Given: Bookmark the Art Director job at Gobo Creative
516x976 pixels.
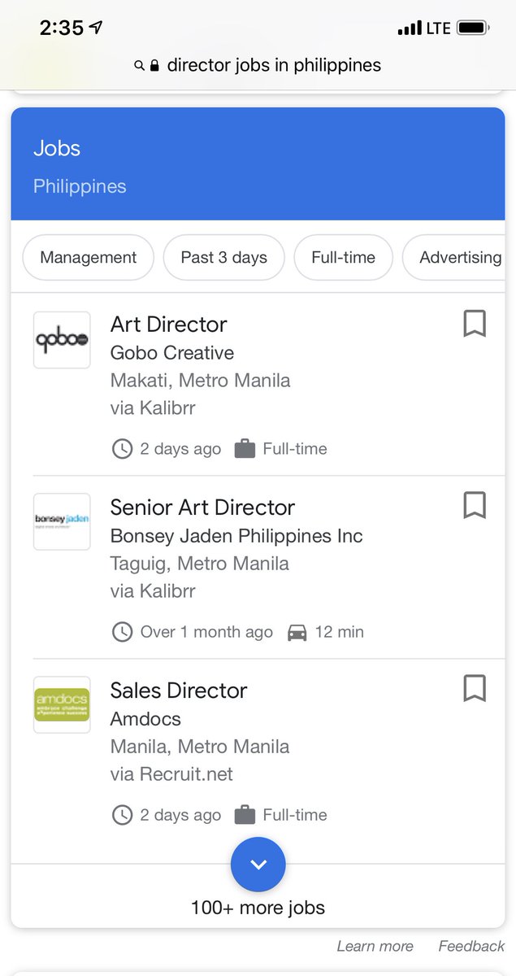Looking at the screenshot, I should 475,324.
